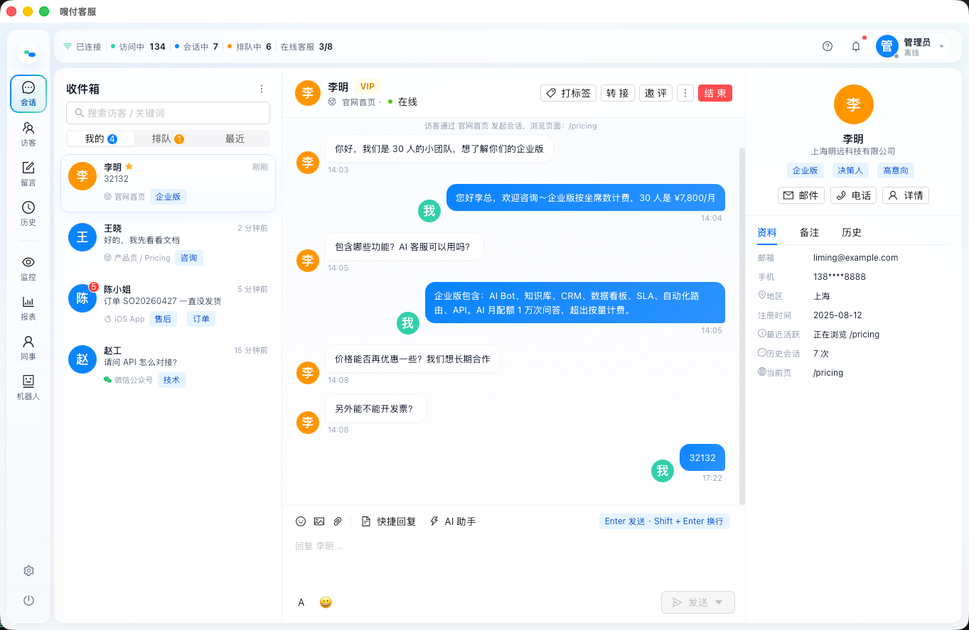The height and width of the screenshot is (630, 969).
Task: Click the 已连接 wifi status
Action: pos(82,47)
